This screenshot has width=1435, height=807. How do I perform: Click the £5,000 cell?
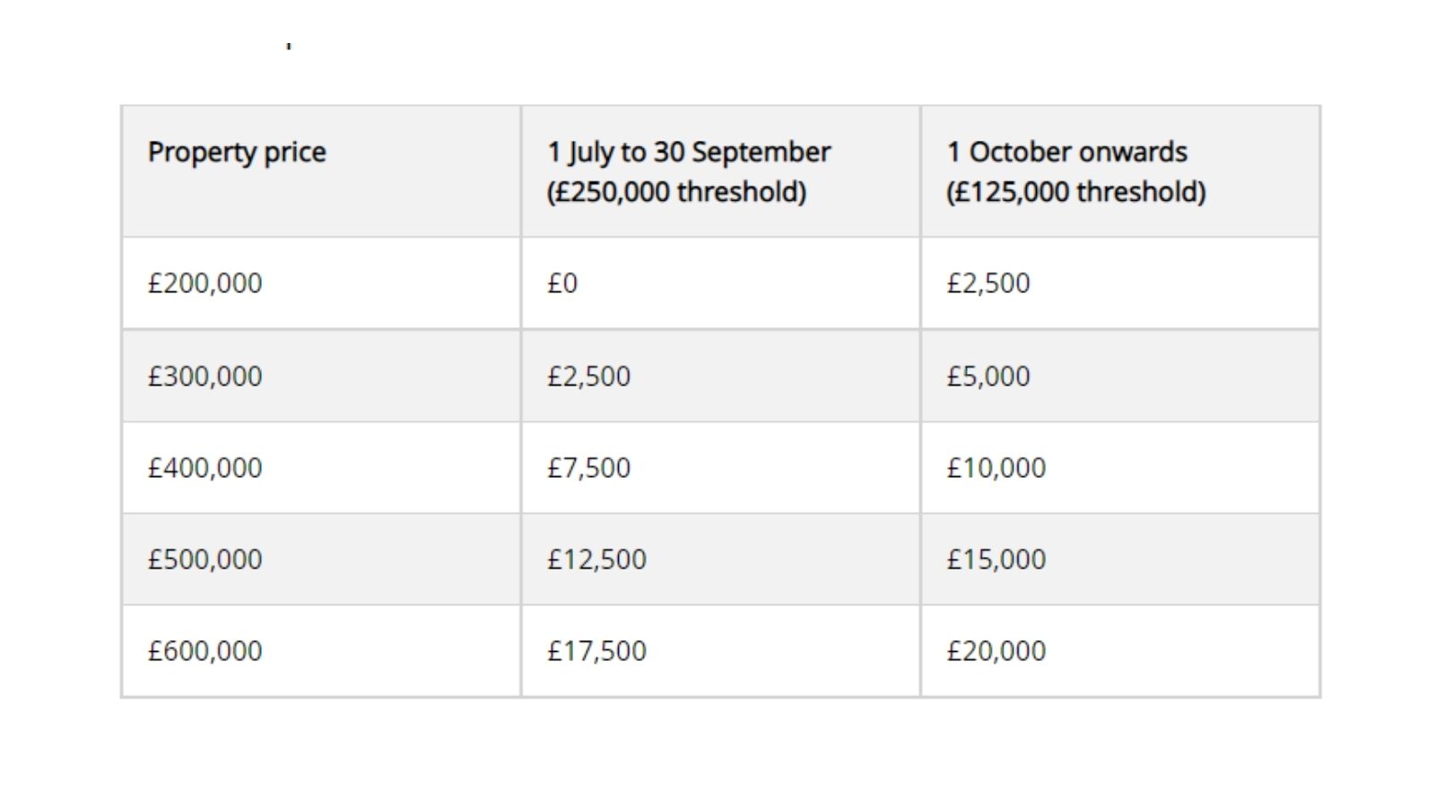1120,376
